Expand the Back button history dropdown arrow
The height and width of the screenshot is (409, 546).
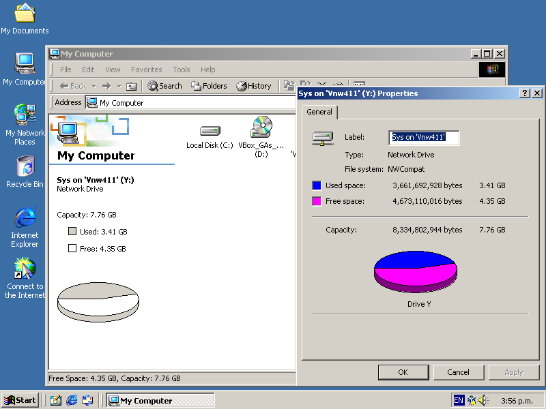[94, 86]
